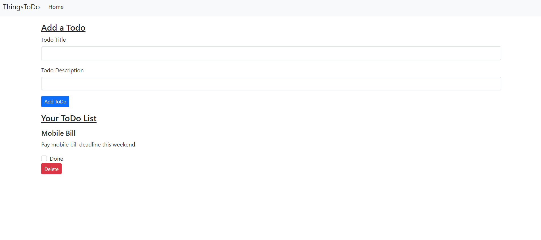Check the Done checkbox for Mobile Bill
The height and width of the screenshot is (240, 541).
click(x=44, y=158)
